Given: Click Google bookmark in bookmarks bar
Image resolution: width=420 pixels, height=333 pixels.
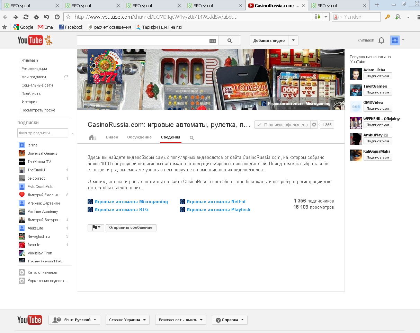Looking at the screenshot, I should pos(23,27).
